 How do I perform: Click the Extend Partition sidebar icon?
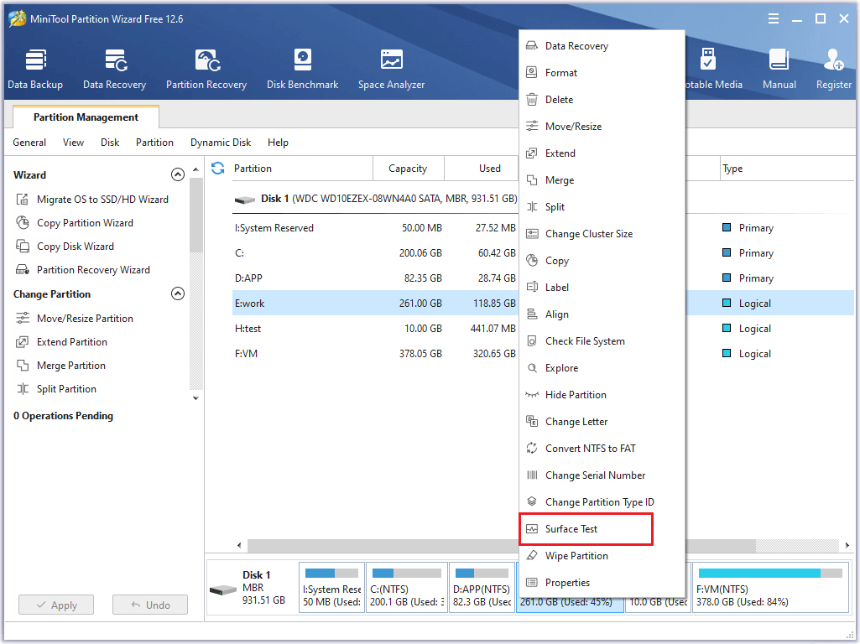click(x=23, y=342)
